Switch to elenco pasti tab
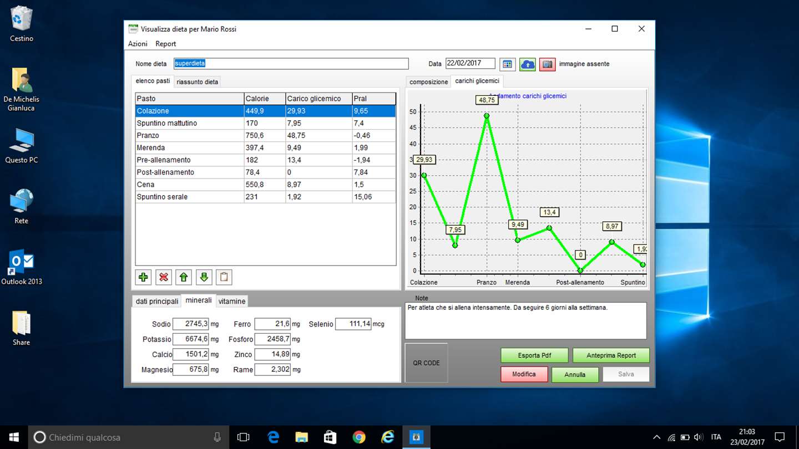 coord(153,81)
